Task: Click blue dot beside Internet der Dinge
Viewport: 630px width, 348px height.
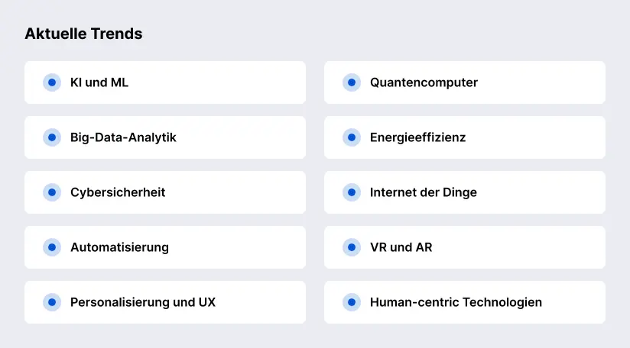Action: tap(352, 192)
